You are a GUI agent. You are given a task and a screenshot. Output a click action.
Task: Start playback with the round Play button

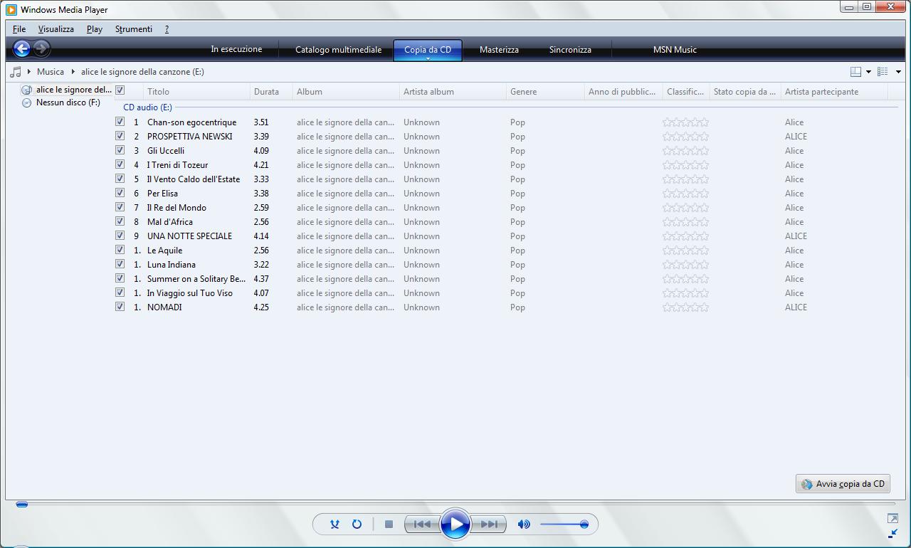(x=455, y=525)
